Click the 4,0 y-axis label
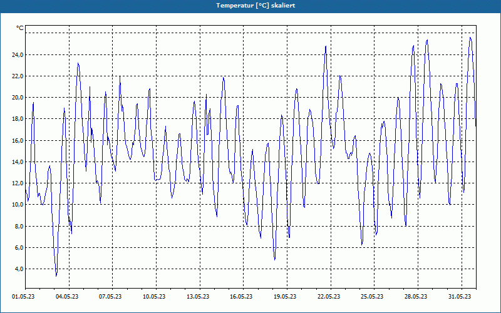Viewport: 501px width, 313px height. click(19, 269)
